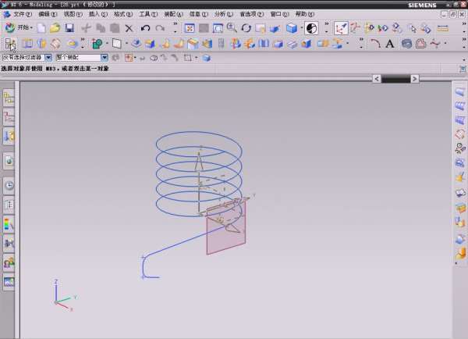Screen dimensions: 468x339
Task: Click the Undo arrow icon
Action: [145, 28]
